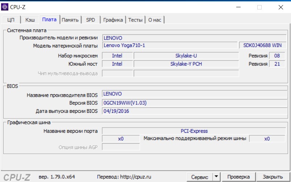Click the x0 value below PCI-Express on left

coord(121,139)
